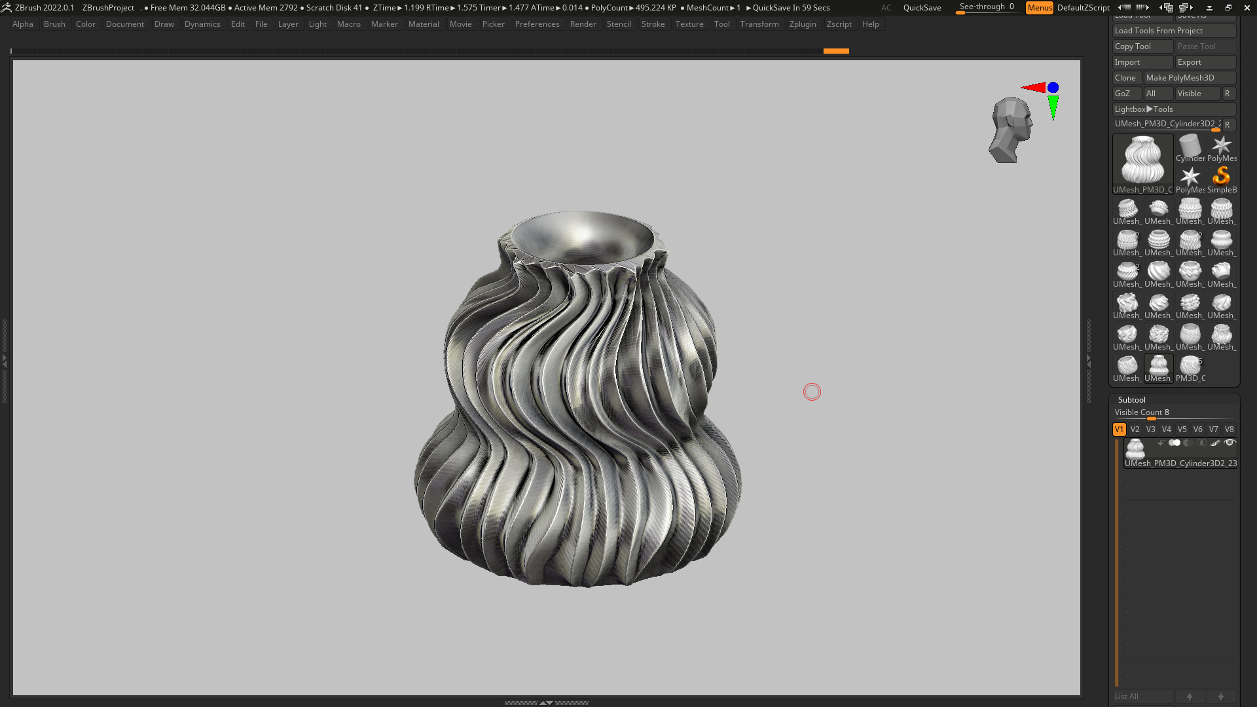Click the Import button
The width and height of the screenshot is (1257, 707).
click(1143, 62)
